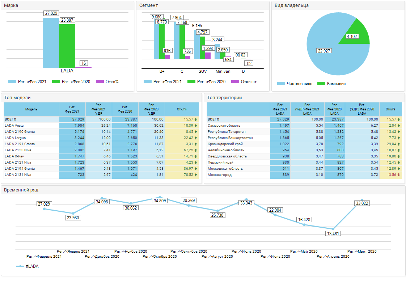The height and width of the screenshot is (287, 406).
Task: Click the green up arrow in LADA Vesta row
Action: click(x=196, y=125)
